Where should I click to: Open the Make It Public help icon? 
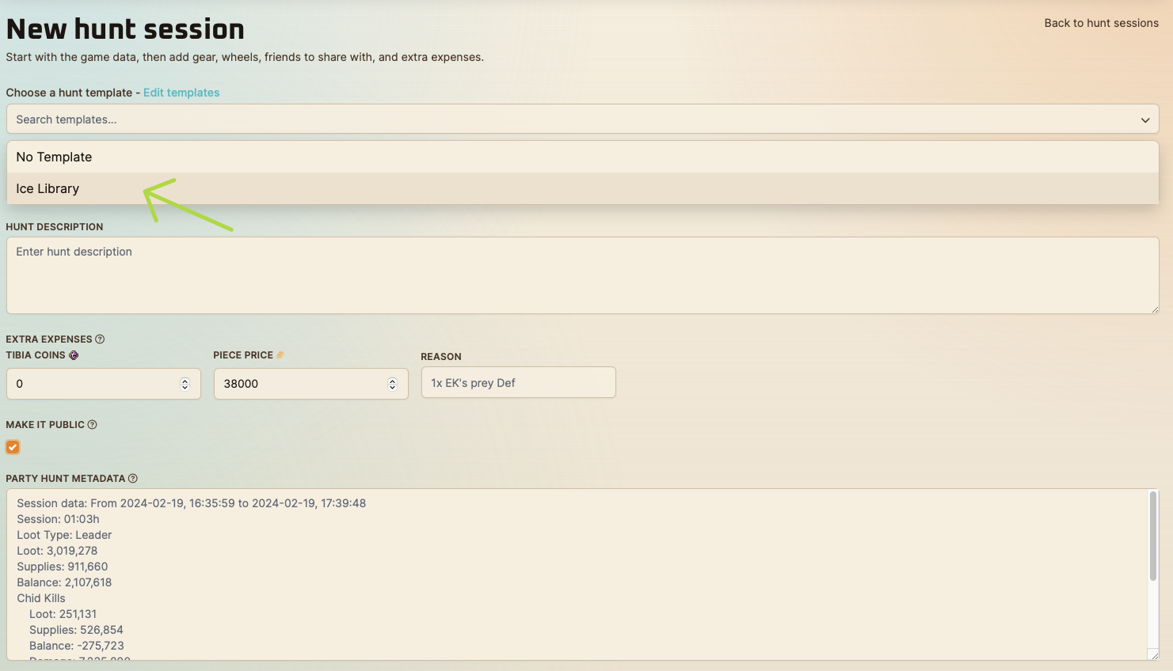pyautogui.click(x=92, y=425)
